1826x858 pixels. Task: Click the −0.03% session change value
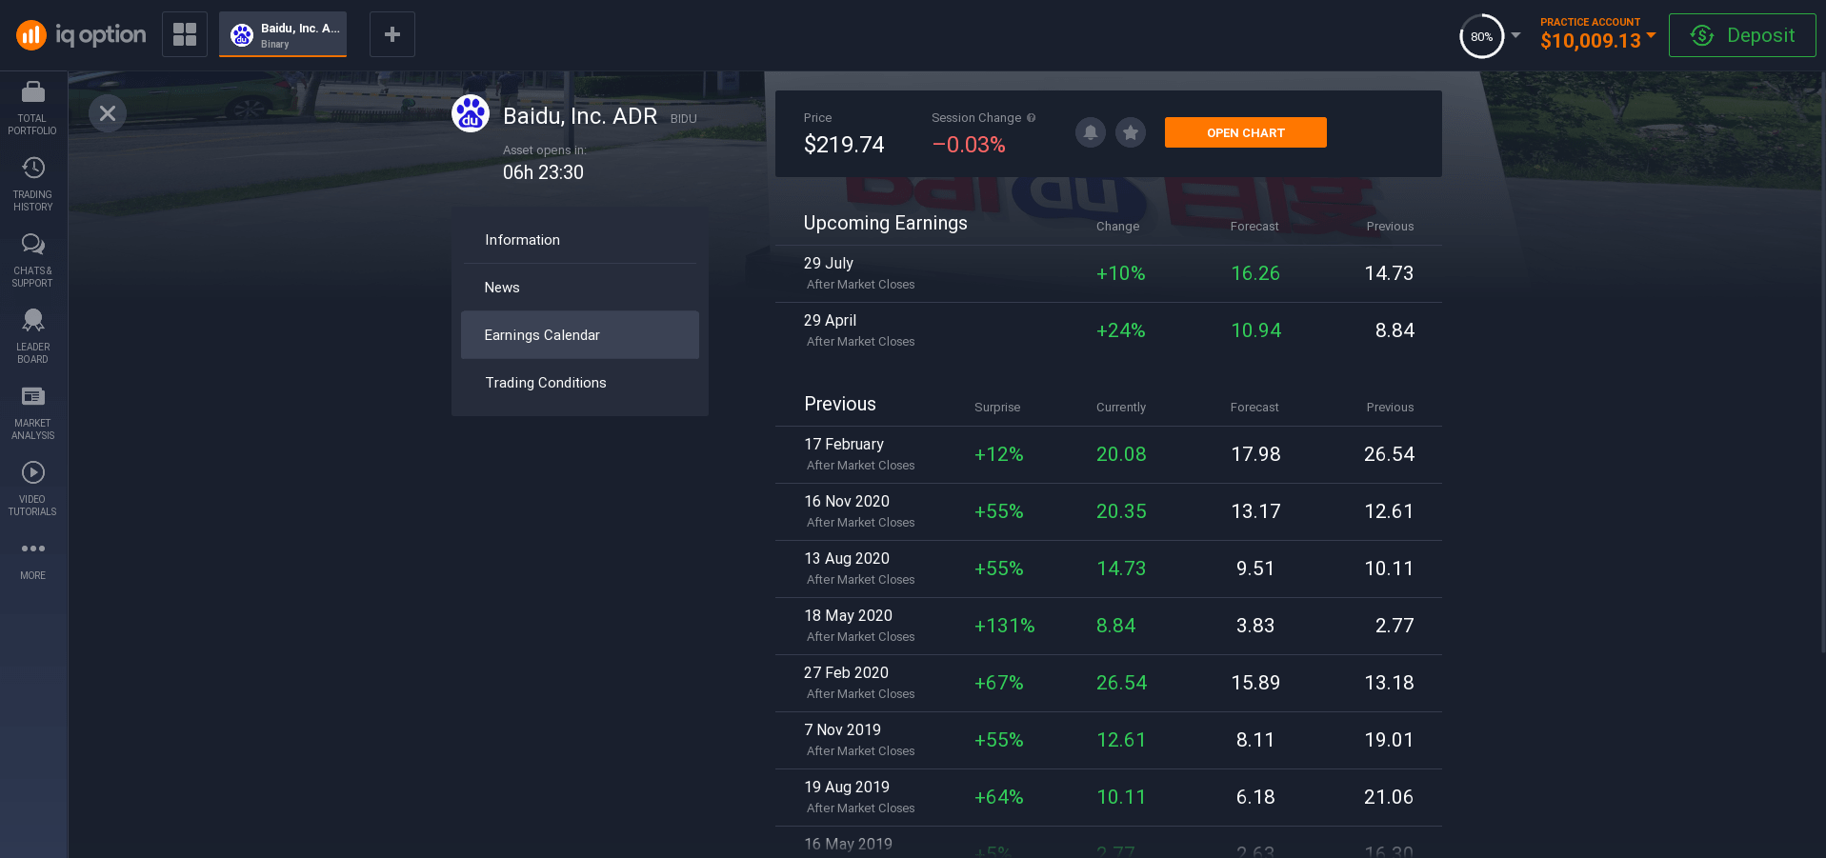(969, 145)
